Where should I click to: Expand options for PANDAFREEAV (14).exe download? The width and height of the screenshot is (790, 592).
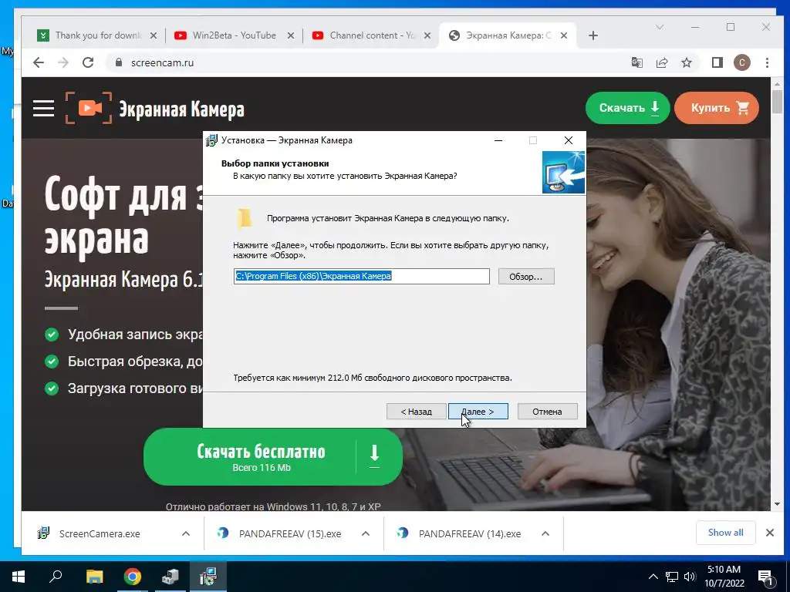point(545,533)
